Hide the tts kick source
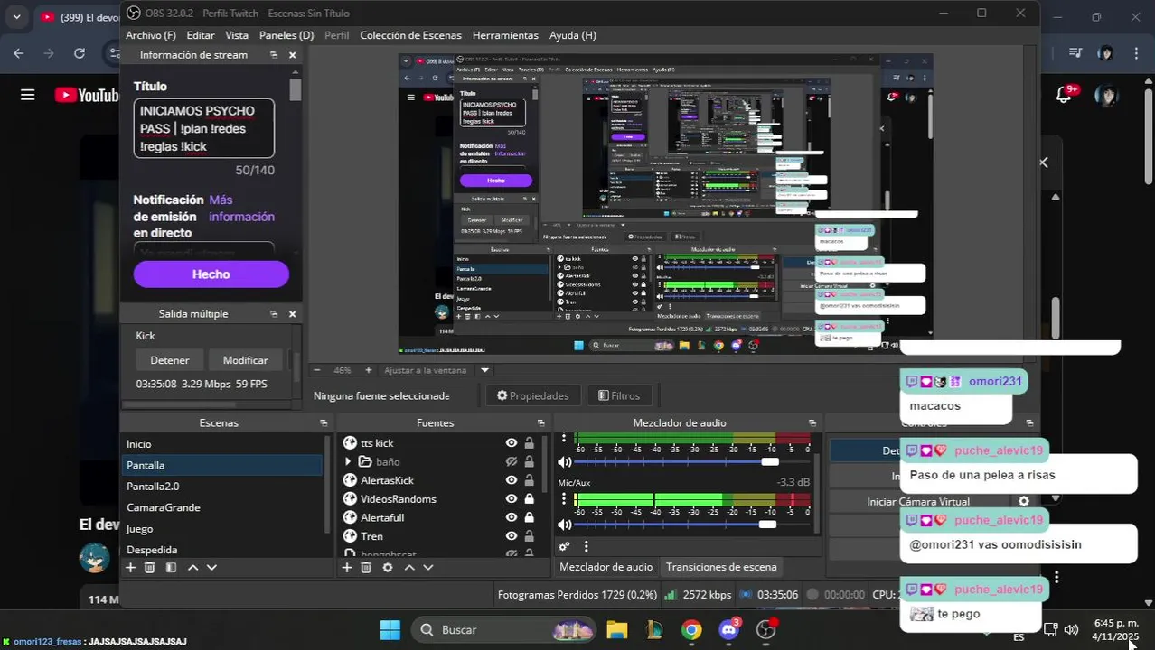Viewport: 1155px width, 650px height. (x=512, y=443)
